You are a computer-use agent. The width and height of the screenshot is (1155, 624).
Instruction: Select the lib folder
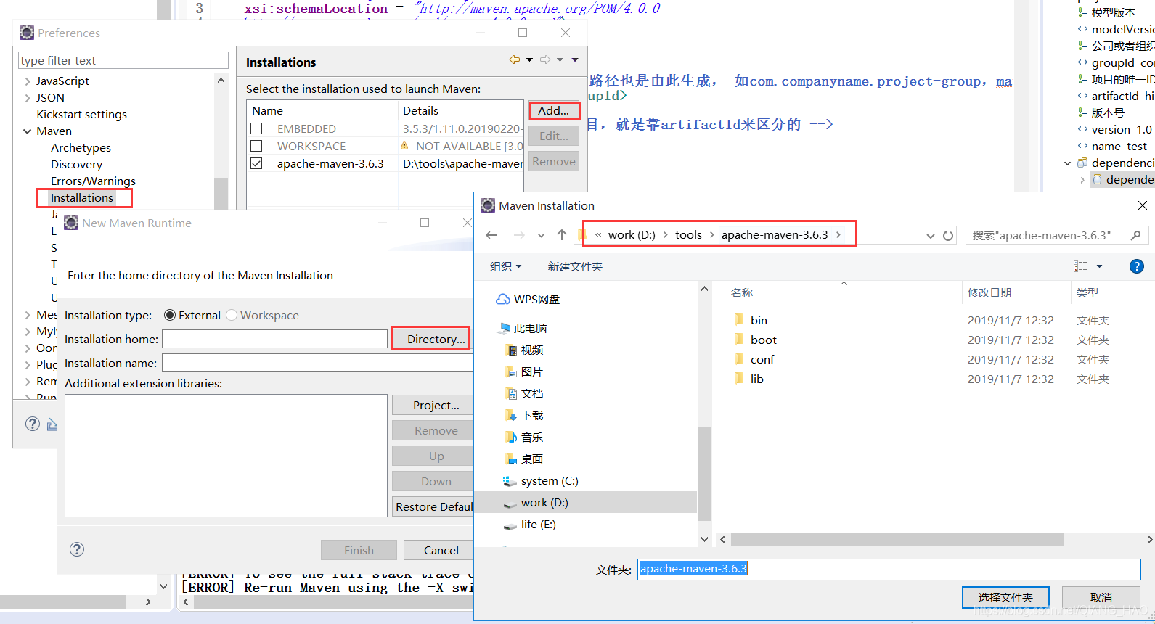click(x=748, y=379)
